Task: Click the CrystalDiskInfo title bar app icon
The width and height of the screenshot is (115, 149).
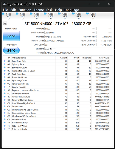Action: click(4, 4)
